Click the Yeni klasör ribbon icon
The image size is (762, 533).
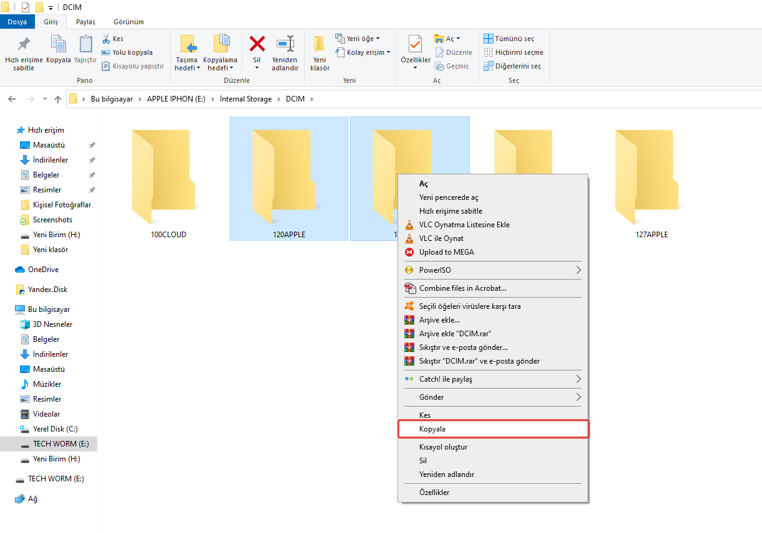coord(320,45)
